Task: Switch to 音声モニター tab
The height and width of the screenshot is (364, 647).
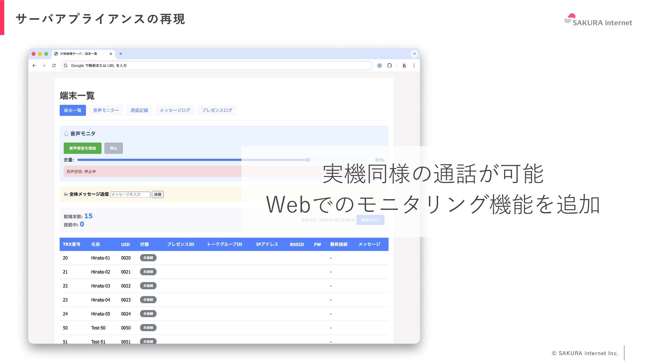Action: pos(106,111)
